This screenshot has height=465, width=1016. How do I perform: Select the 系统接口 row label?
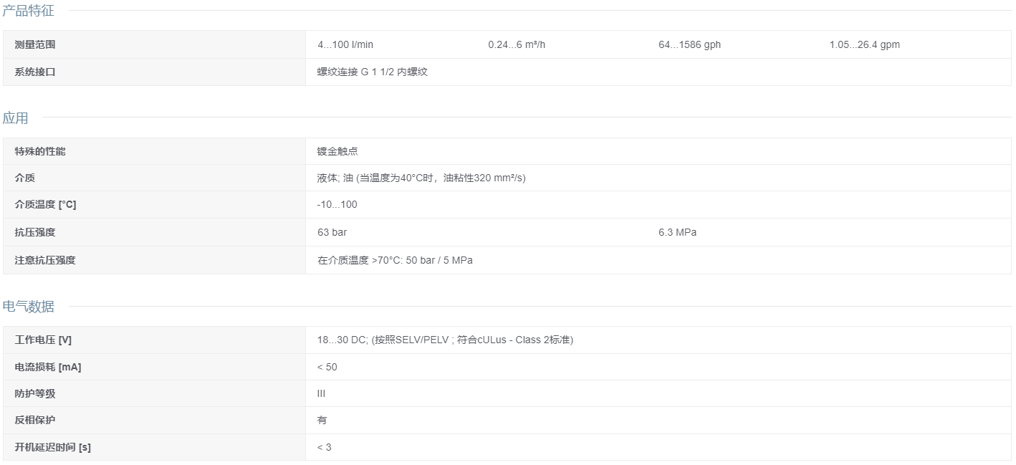35,72
